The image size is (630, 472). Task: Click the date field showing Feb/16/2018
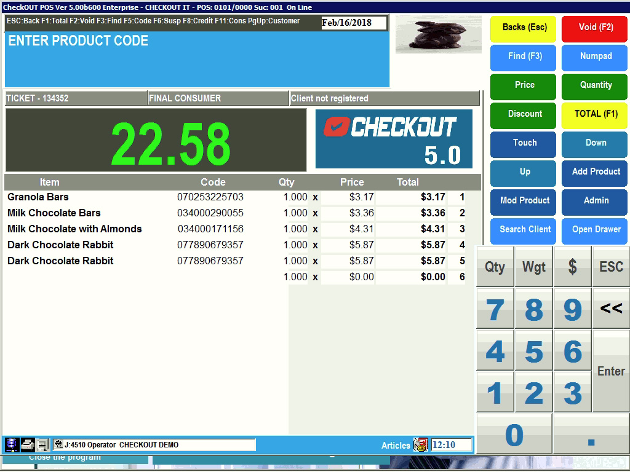[354, 23]
